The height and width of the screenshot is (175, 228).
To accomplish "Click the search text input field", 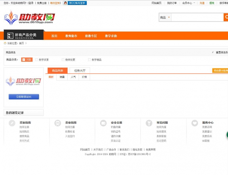I will 197,17.
